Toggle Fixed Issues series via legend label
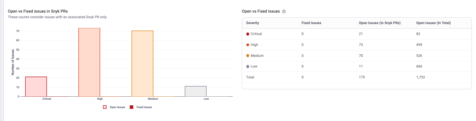476x121 pixels. [x=144, y=107]
